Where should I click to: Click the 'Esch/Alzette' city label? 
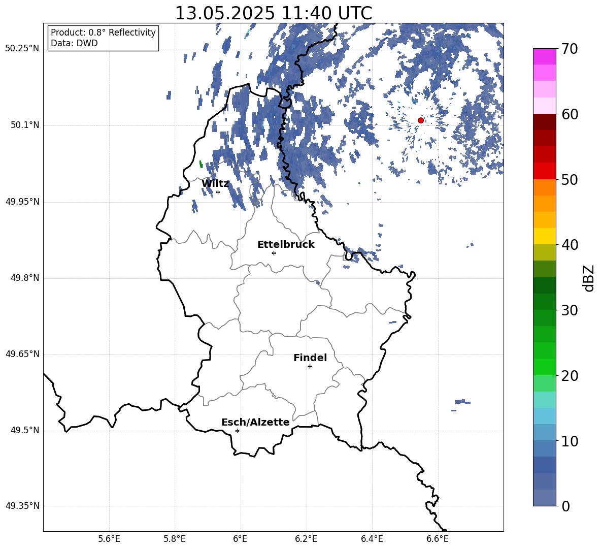point(255,422)
